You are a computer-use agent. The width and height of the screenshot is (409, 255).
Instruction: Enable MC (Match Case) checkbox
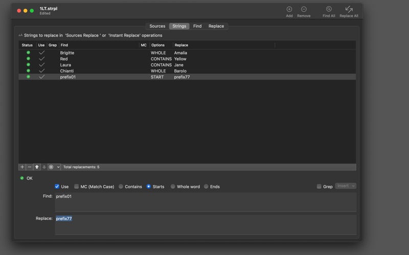pyautogui.click(x=76, y=186)
